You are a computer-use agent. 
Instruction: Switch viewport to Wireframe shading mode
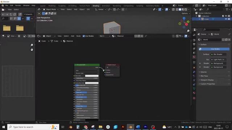coord(177,9)
